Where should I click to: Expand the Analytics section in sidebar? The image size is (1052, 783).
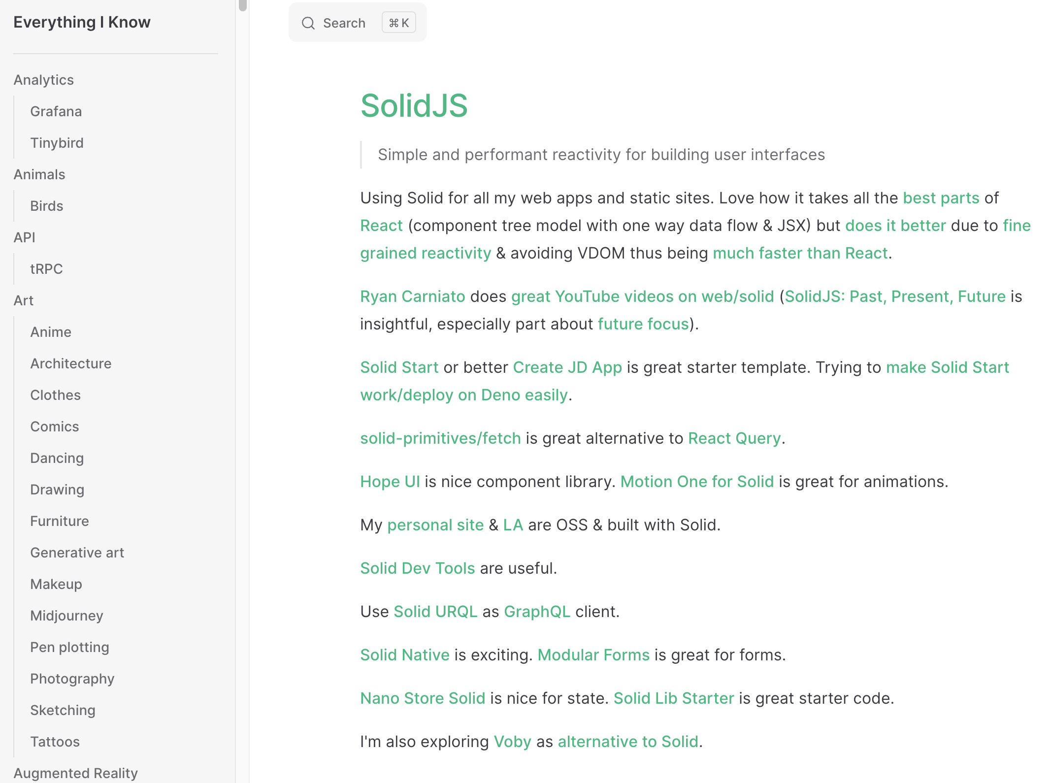(44, 80)
